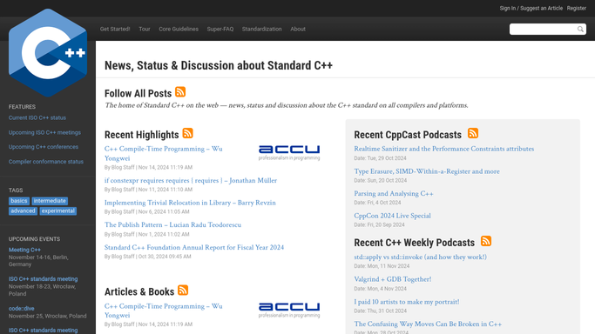Open the Articles & Books RSS feed icon
Viewport: 595px width, 334px height.
[183, 291]
